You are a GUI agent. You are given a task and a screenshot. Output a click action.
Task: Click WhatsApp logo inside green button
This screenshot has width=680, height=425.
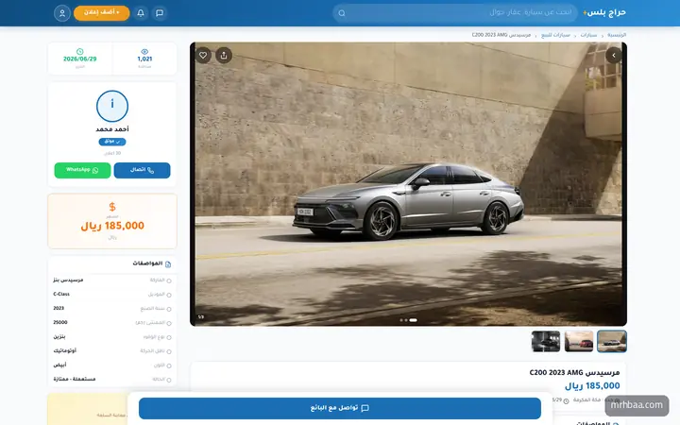(x=95, y=170)
